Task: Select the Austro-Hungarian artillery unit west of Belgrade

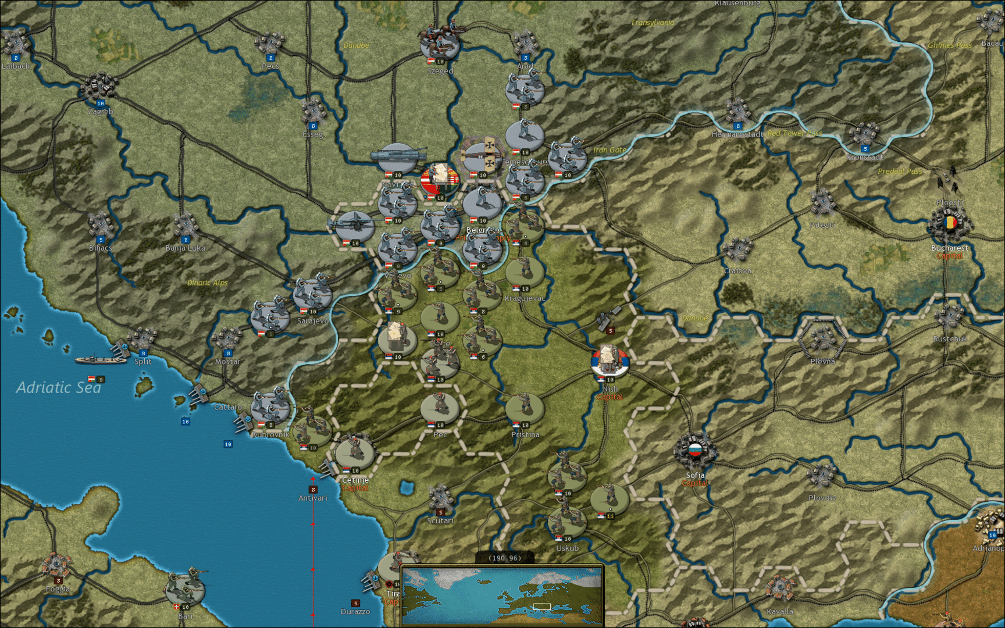Action: tap(355, 226)
